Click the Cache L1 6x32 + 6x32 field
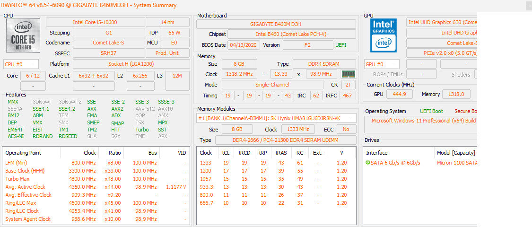532x227 pixels. pos(94,76)
